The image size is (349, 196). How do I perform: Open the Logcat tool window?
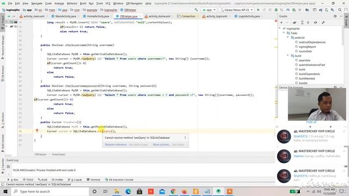pyautogui.click(x=75, y=180)
